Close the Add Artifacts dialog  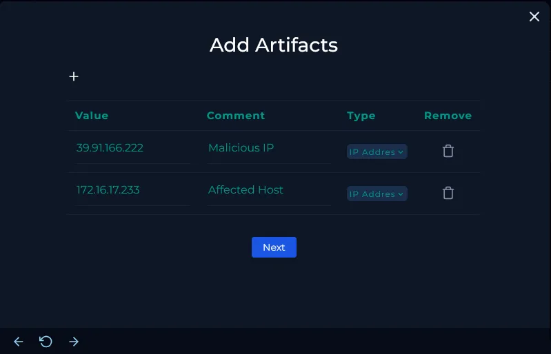pos(534,17)
